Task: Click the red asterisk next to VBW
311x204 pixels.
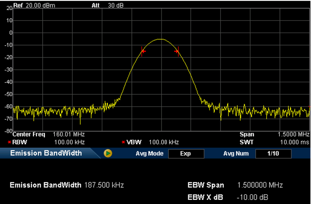Action: pyautogui.click(x=123, y=142)
